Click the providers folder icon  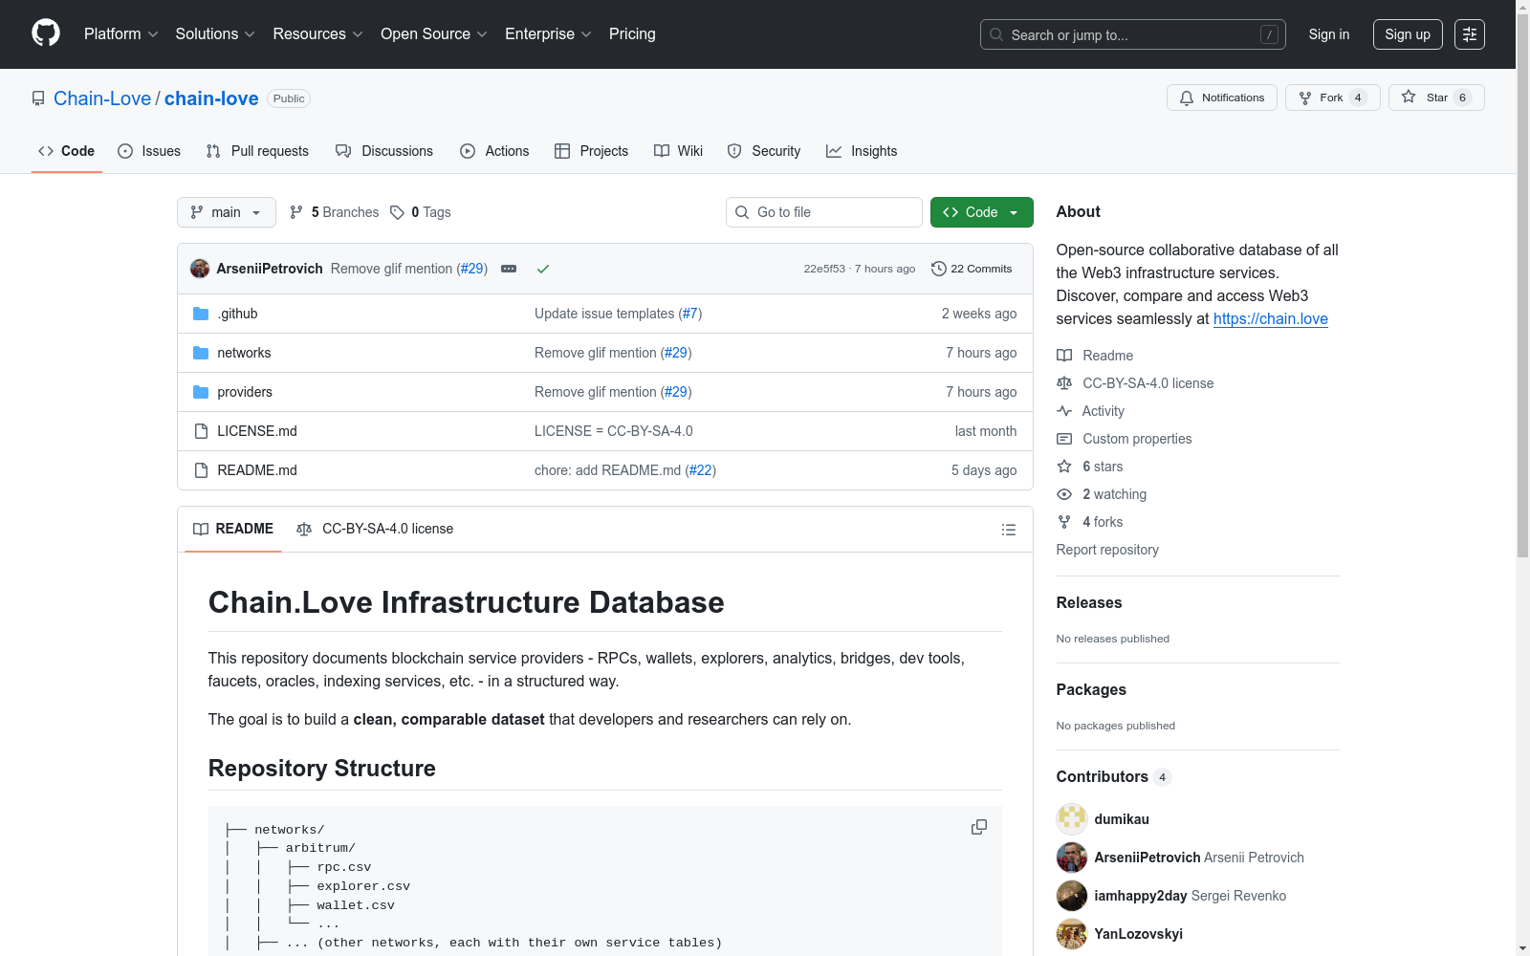[x=201, y=392]
